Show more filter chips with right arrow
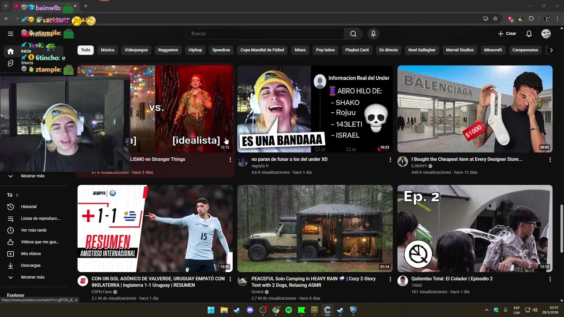This screenshot has height=317, width=564. [551, 50]
